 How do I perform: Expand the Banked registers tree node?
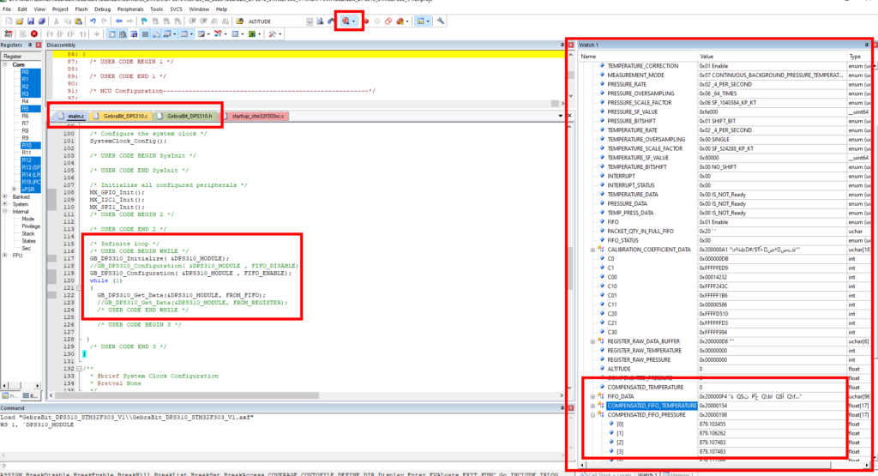(5, 197)
